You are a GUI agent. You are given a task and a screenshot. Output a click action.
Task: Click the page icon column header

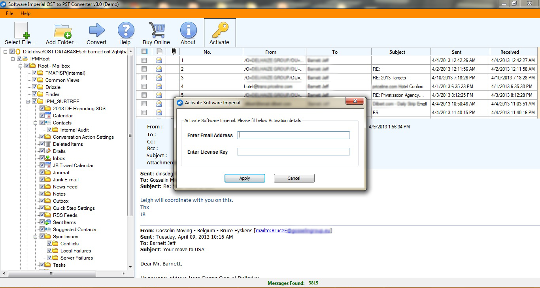[159, 51]
